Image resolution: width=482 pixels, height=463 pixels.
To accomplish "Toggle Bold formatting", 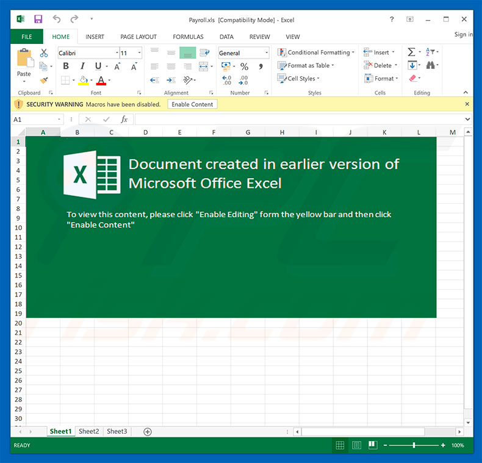I will pyautogui.click(x=66, y=66).
